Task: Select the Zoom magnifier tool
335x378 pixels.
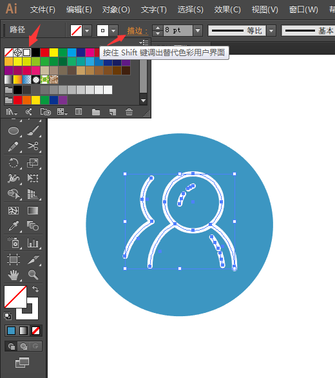Action: 33,274
